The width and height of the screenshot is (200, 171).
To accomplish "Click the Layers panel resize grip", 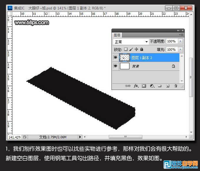I will click(x=182, y=87).
